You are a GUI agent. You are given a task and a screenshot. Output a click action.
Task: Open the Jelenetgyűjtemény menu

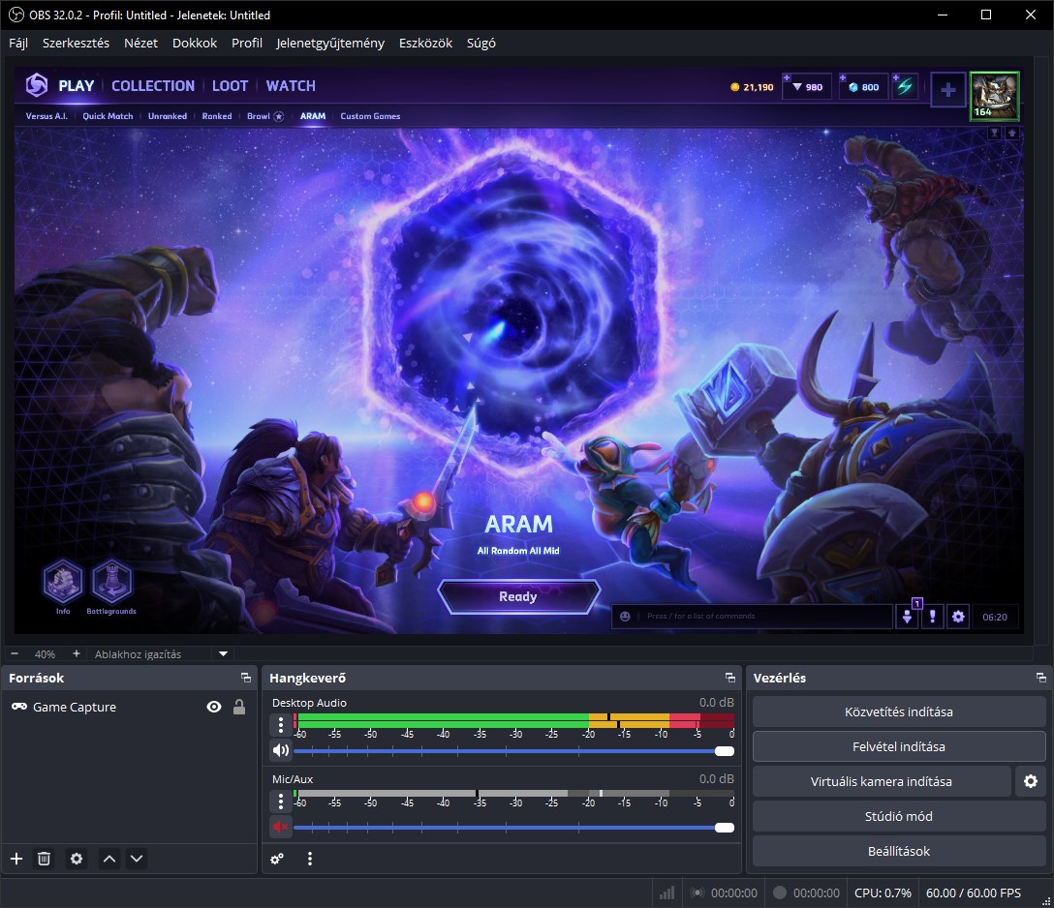pyautogui.click(x=330, y=44)
